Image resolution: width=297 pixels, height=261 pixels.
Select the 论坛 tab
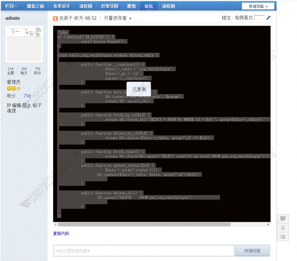[x=149, y=6]
